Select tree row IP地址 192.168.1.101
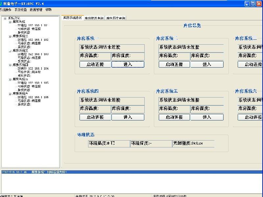 (33, 25)
